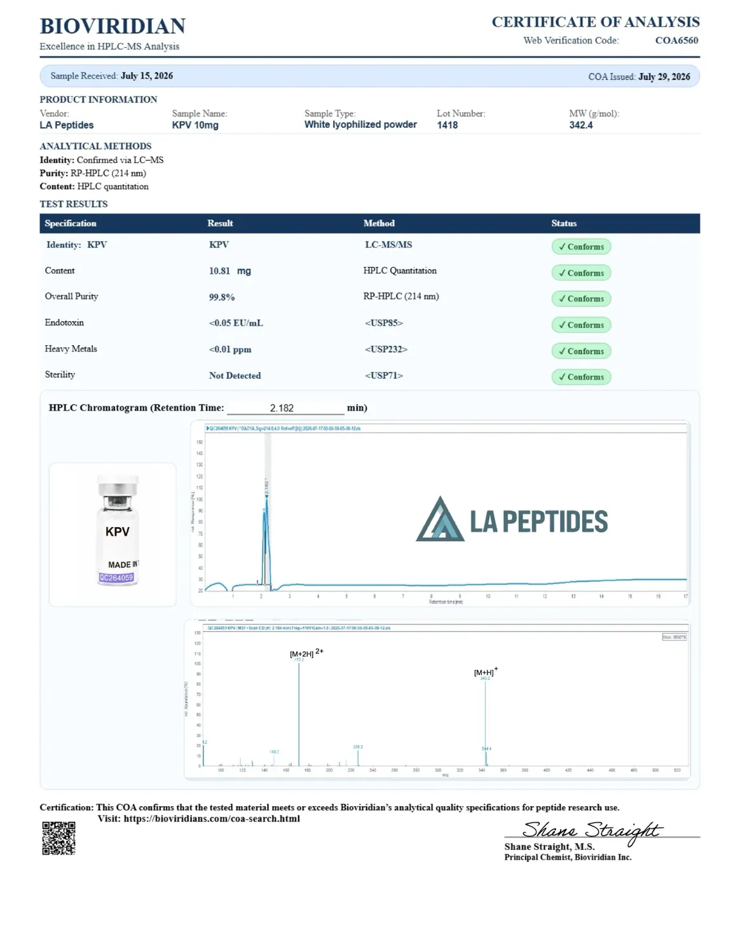Click the HPLC chromatogram peak
This screenshot has height=946, width=731.
266,540
